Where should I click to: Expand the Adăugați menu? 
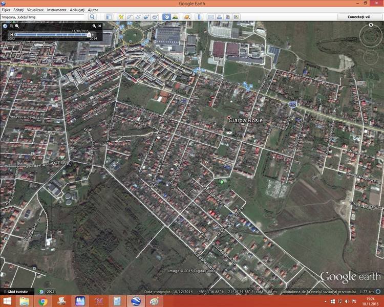tap(77, 10)
